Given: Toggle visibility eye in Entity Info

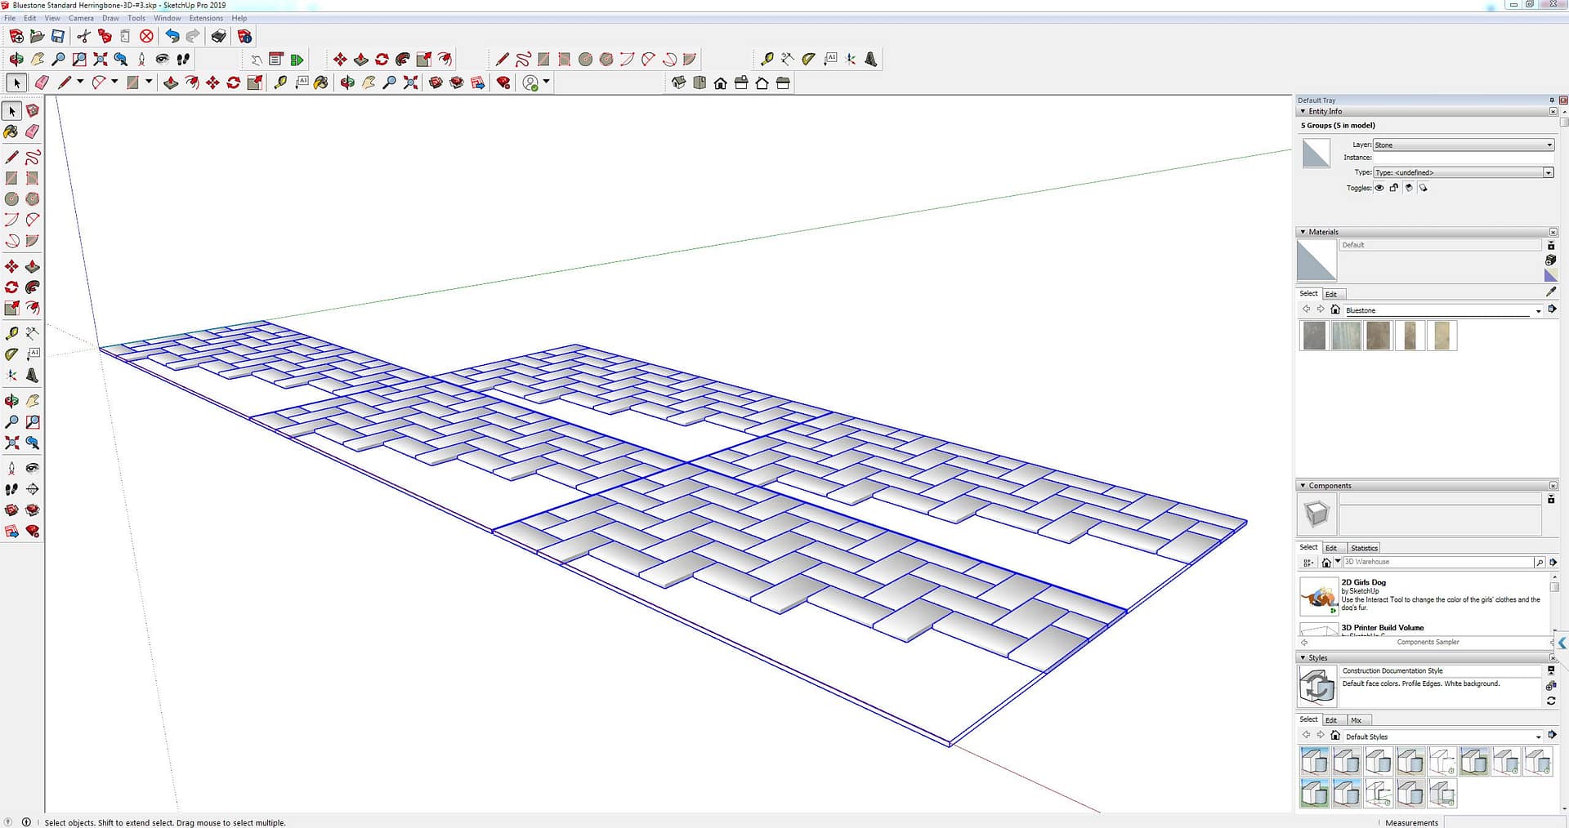Looking at the screenshot, I should pos(1379,188).
